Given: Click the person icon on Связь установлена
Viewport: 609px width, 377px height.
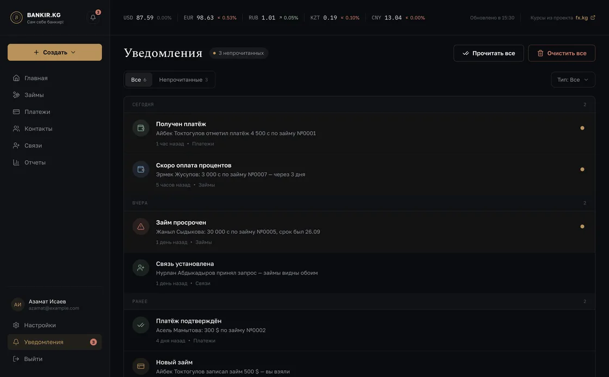Looking at the screenshot, I should pos(141,268).
